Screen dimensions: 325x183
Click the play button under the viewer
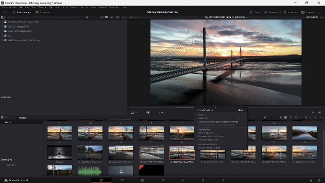click(313, 113)
